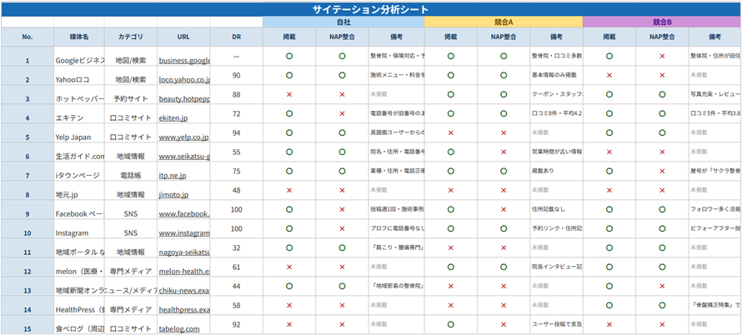Follow the www.seikatsu-g link
The width and height of the screenshot is (742, 335).
click(x=184, y=157)
